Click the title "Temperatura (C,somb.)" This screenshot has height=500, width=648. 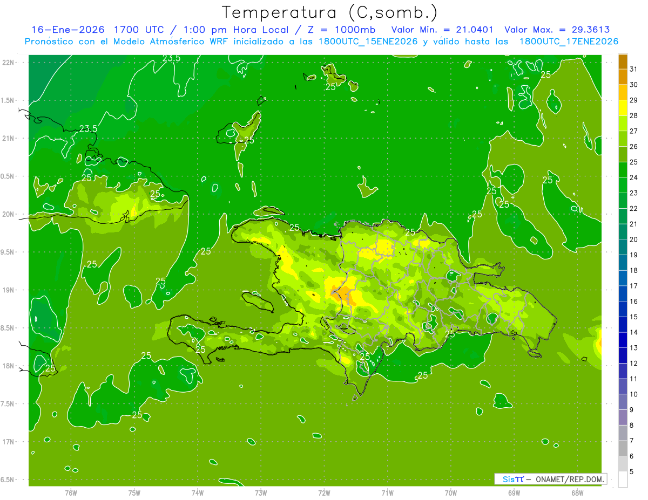pos(329,12)
